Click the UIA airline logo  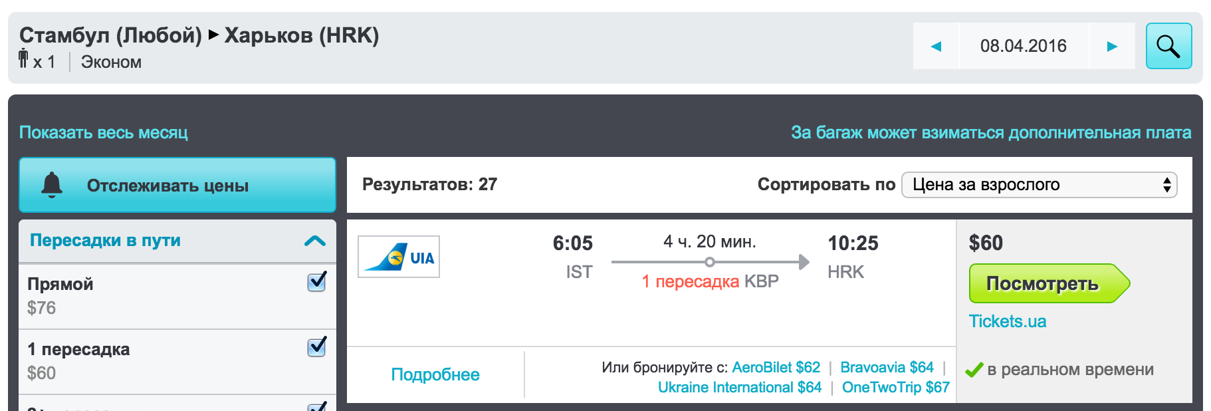(399, 257)
